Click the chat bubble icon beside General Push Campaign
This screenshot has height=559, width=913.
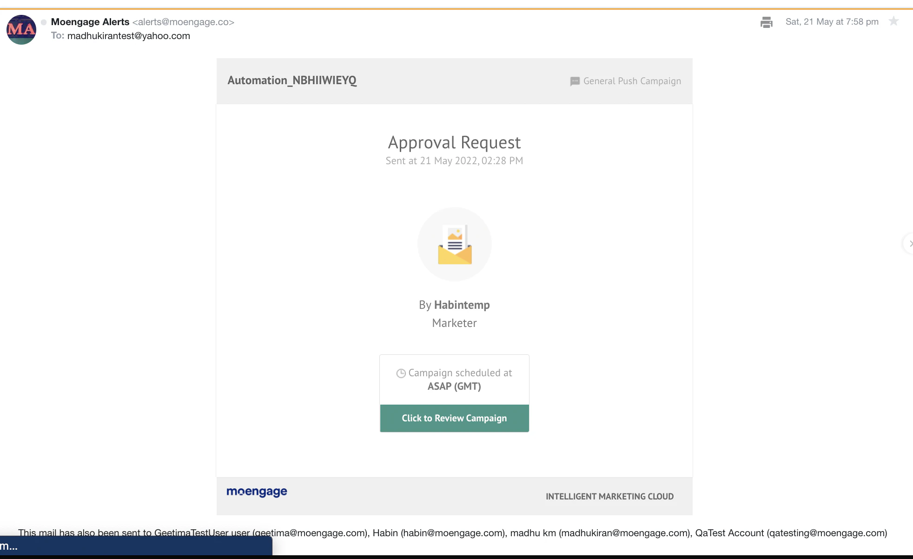pyautogui.click(x=575, y=81)
